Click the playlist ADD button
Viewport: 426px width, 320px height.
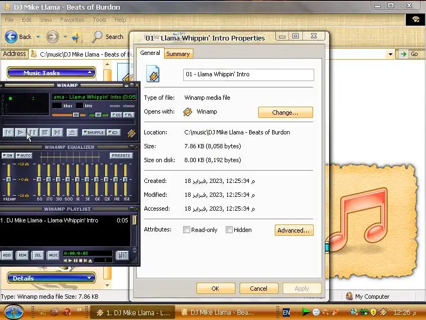click(7, 255)
